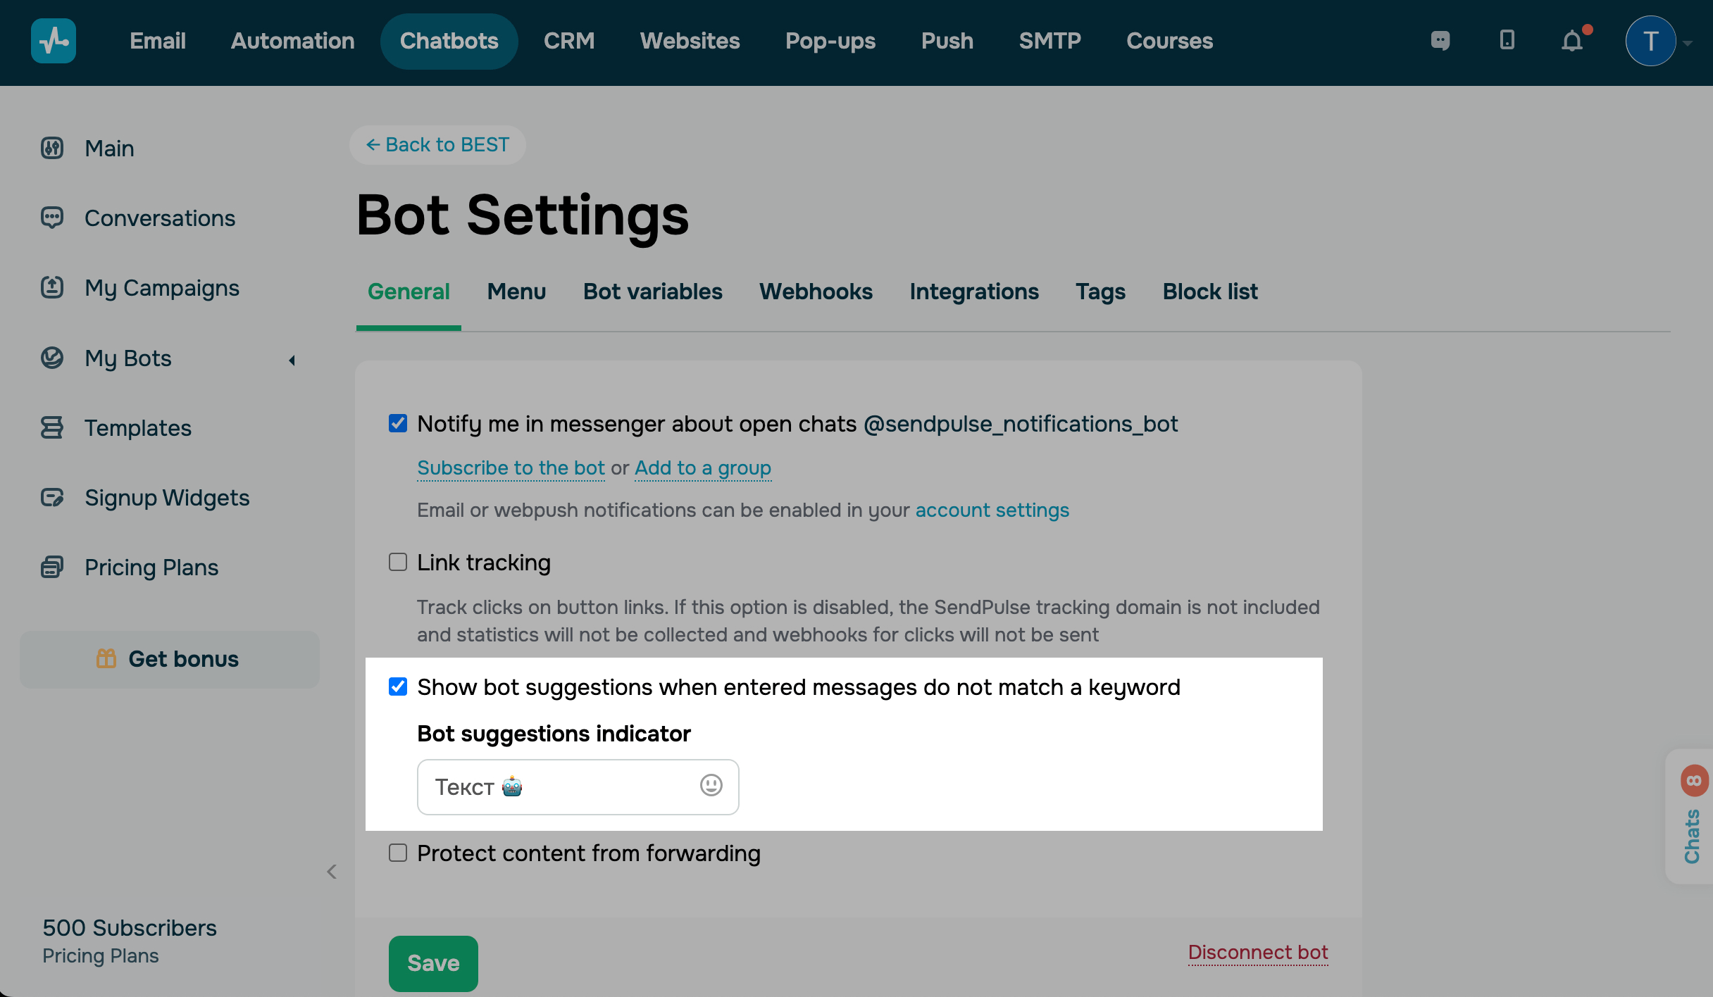Click the Disconnect bot link
The width and height of the screenshot is (1713, 997).
coord(1257,952)
